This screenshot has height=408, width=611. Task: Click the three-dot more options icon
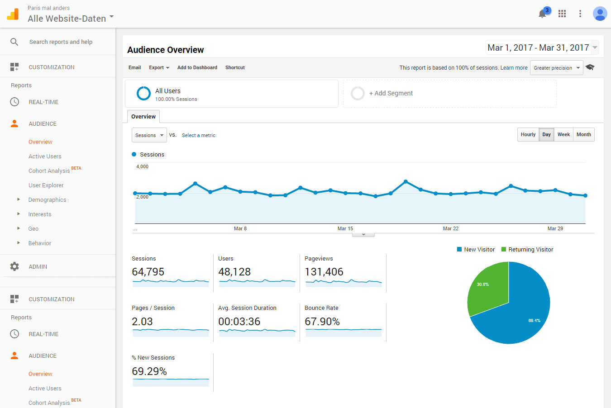pyautogui.click(x=580, y=14)
